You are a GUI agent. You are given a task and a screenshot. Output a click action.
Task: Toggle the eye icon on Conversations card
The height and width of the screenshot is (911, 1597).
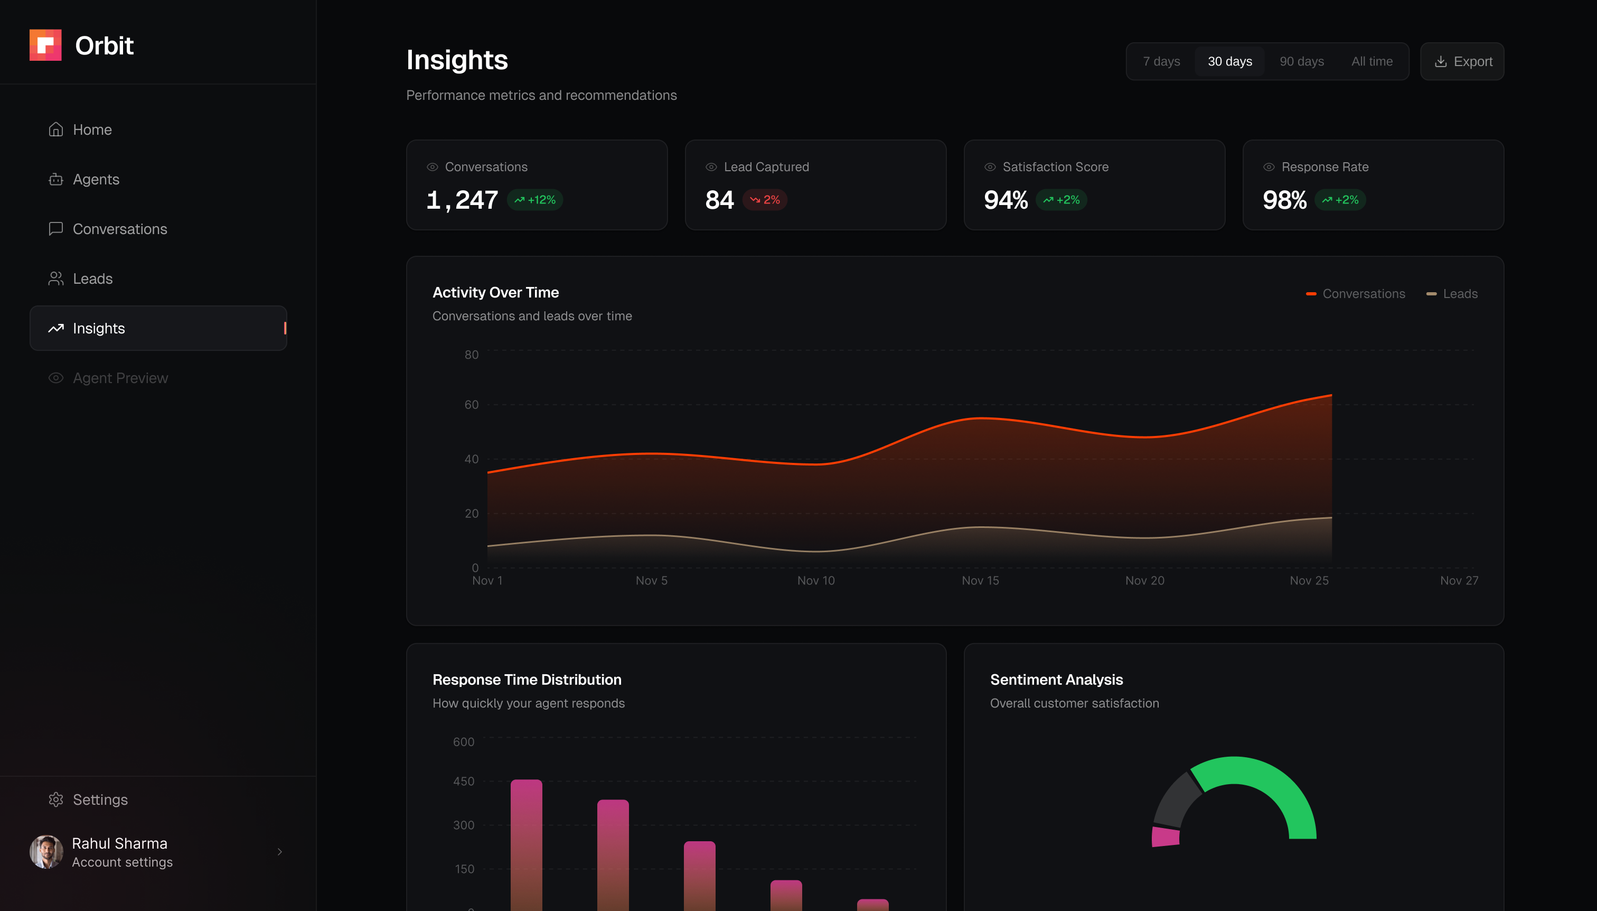click(x=433, y=166)
